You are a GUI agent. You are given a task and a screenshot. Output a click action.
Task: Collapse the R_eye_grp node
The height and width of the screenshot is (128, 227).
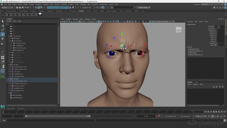(x=9, y=79)
